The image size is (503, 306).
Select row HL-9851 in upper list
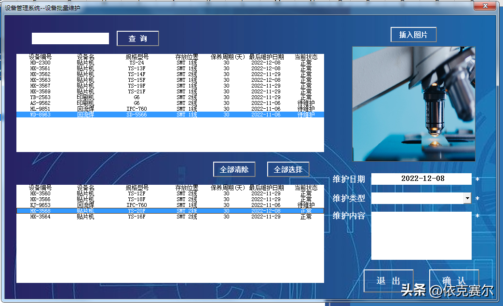pos(170,109)
